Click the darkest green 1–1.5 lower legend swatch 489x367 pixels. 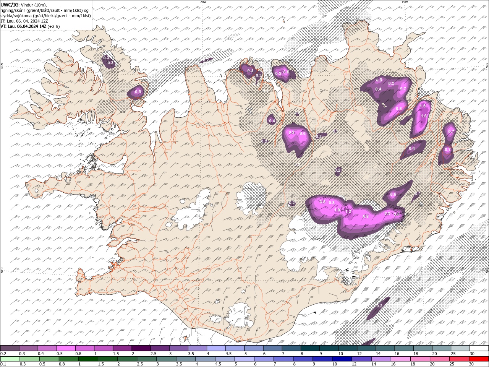coord(88,359)
